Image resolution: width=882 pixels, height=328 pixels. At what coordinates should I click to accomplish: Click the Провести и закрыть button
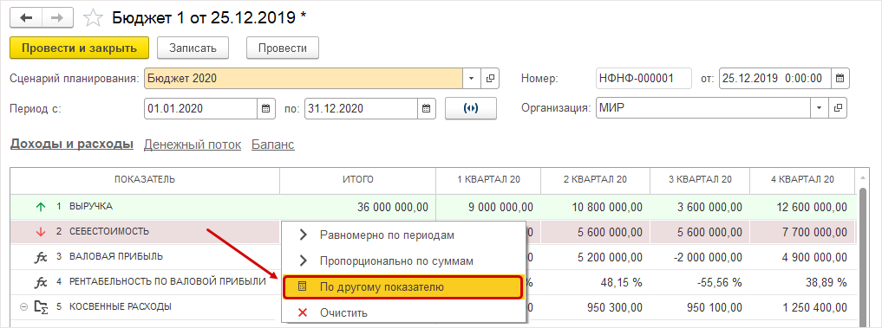[79, 48]
